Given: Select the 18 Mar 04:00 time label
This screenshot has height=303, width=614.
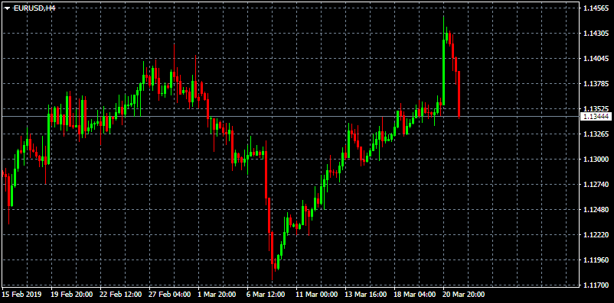Looking at the screenshot, I should [x=415, y=294].
